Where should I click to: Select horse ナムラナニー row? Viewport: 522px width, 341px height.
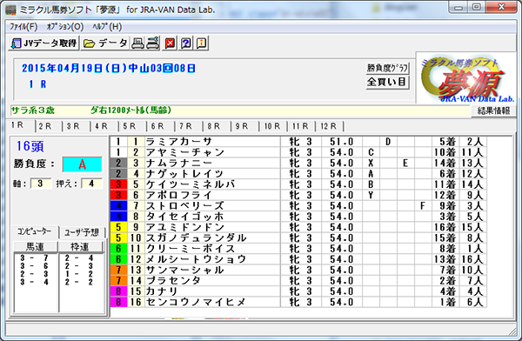[298, 164]
